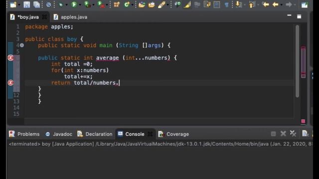Click the Run External Tools icon
Image resolution: width=319 pixels, height=179 pixels.
pos(101,4)
